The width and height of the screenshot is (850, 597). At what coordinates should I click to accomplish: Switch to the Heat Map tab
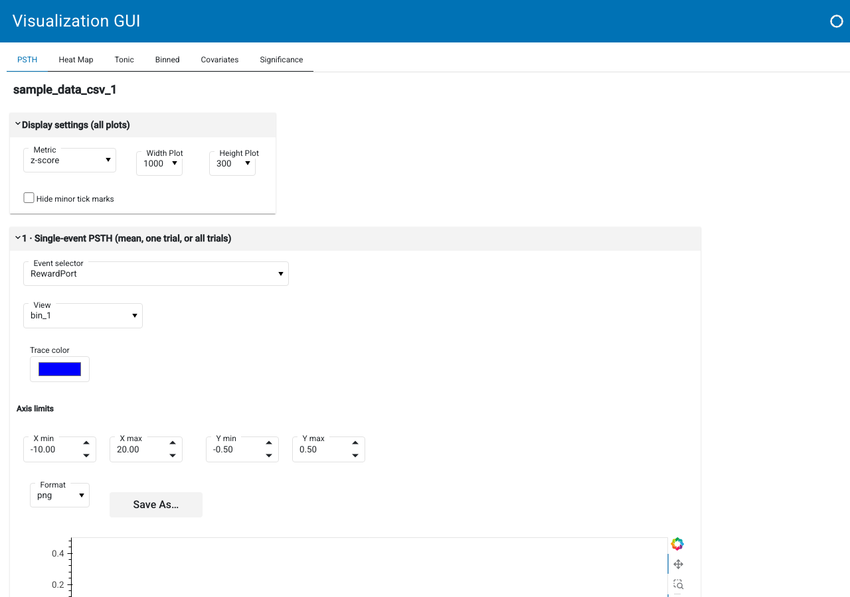coord(76,60)
